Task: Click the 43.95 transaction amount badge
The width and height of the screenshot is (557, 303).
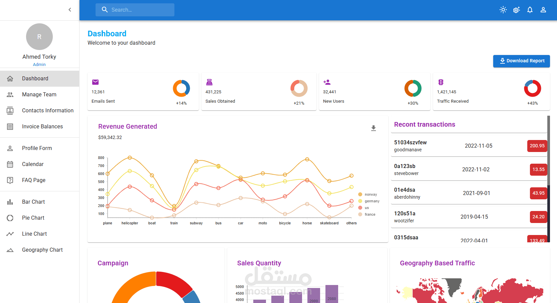Action: [538, 193]
